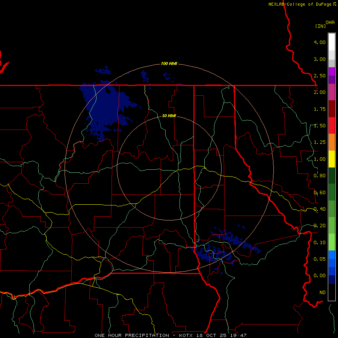Select the 0.40 legend value

coord(320,209)
